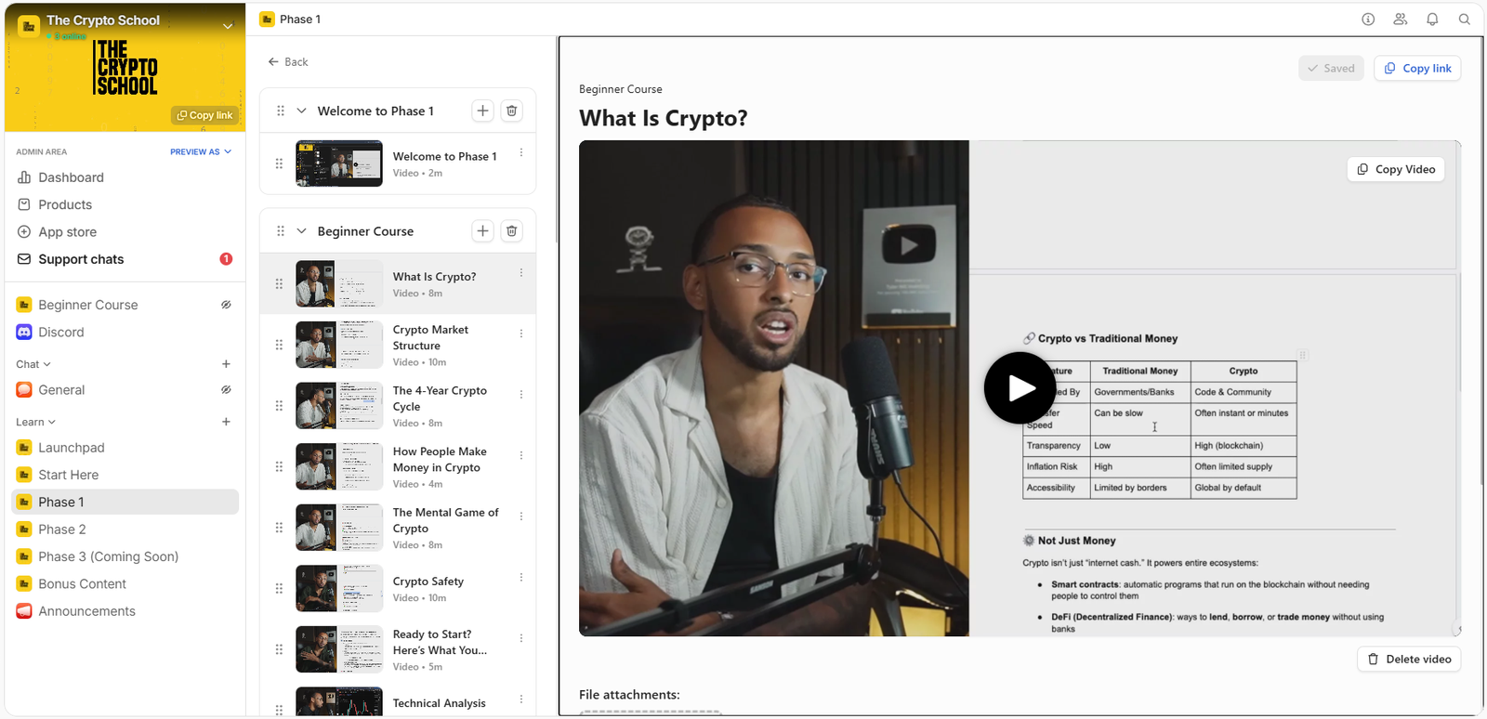Click the Delete video button

pos(1409,660)
